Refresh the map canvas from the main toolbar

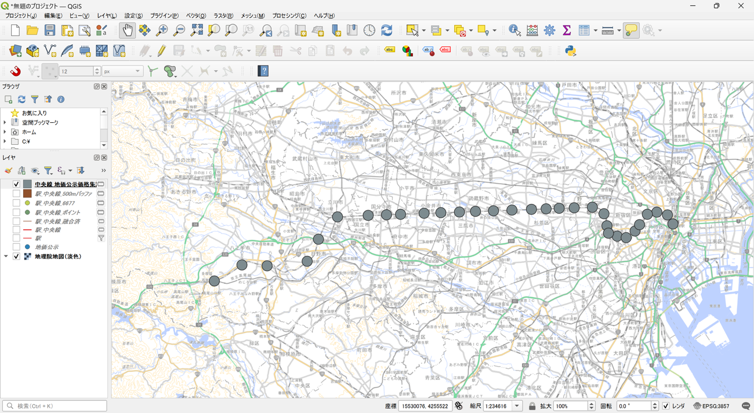(x=387, y=30)
